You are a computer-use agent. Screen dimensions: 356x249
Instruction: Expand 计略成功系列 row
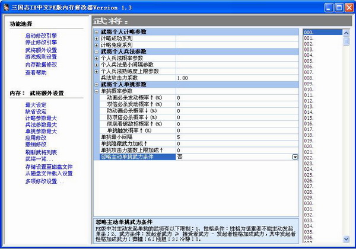click(96, 39)
